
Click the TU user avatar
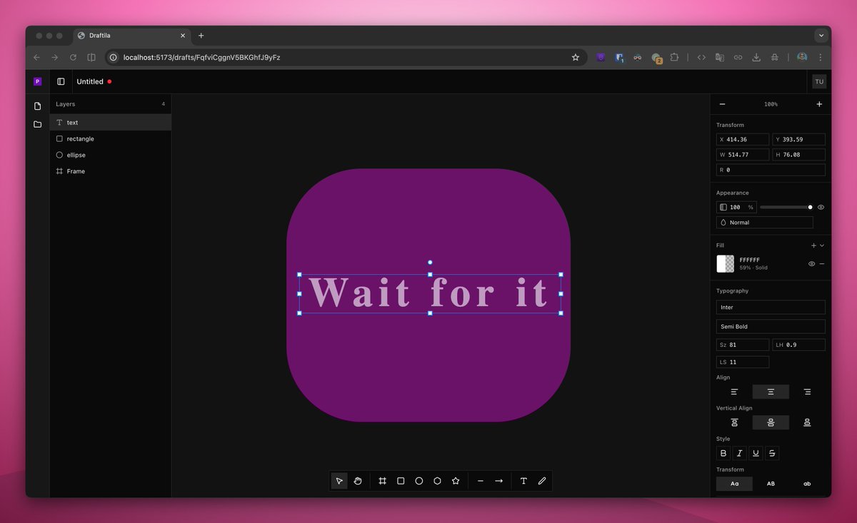(819, 81)
